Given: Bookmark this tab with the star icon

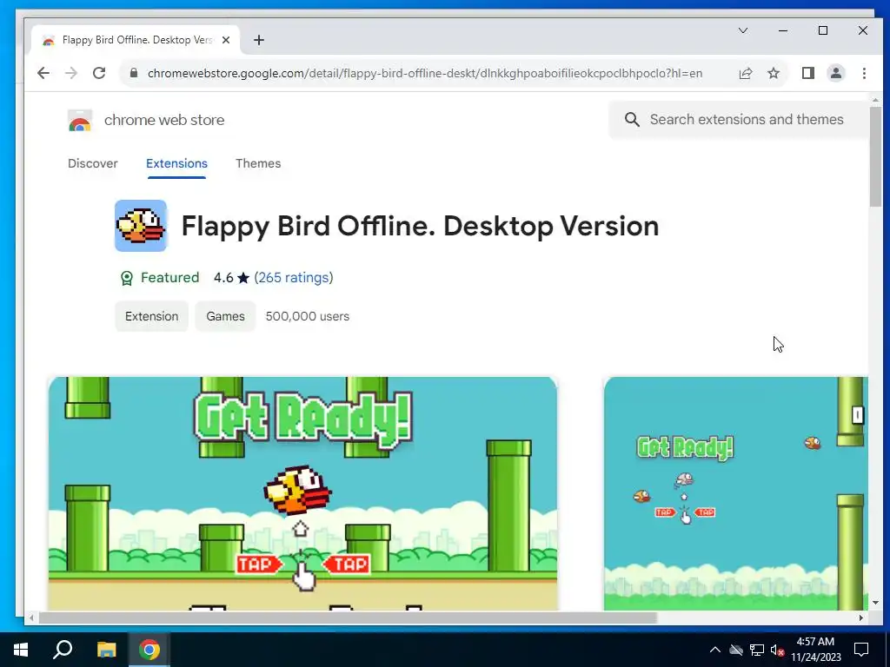Looking at the screenshot, I should pyautogui.click(x=773, y=73).
